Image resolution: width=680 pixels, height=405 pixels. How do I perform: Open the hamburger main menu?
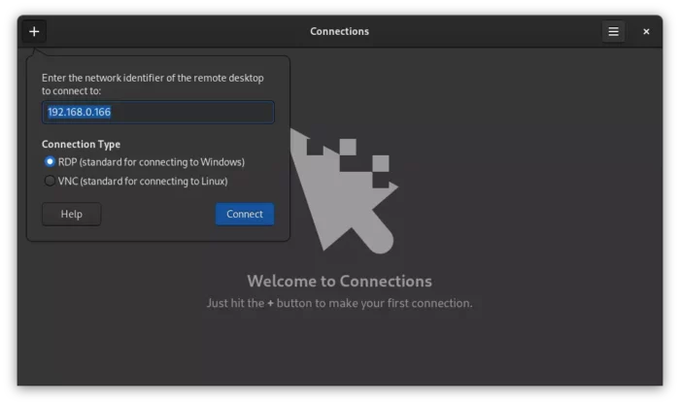click(x=613, y=32)
